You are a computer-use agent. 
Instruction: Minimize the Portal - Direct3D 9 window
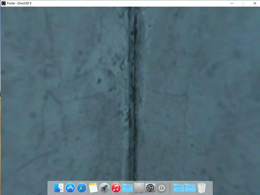[232, 3]
